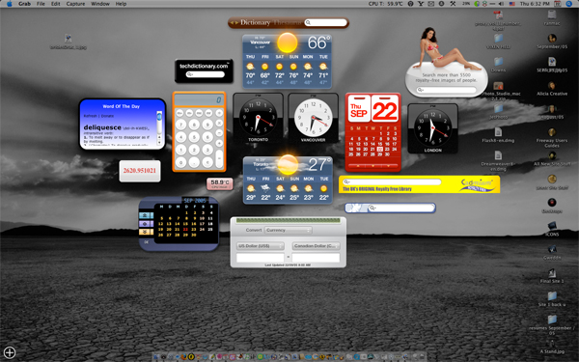Select the Site 1 back u desktop folder
Viewport: 579px width, 362px height.
point(552,299)
